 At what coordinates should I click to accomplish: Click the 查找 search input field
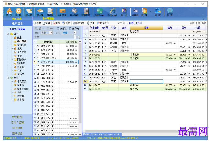(x=57, y=37)
